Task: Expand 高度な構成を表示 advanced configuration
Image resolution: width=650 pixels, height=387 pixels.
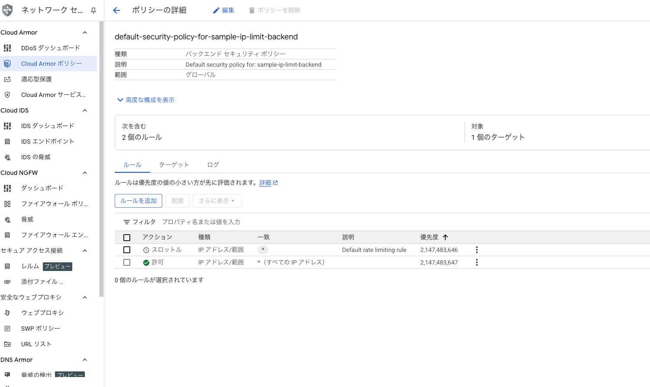Action: coord(146,100)
